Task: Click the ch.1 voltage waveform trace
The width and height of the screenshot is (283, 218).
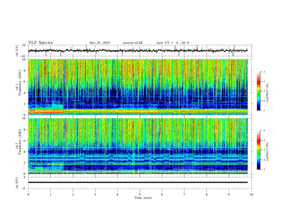Action: point(138,51)
